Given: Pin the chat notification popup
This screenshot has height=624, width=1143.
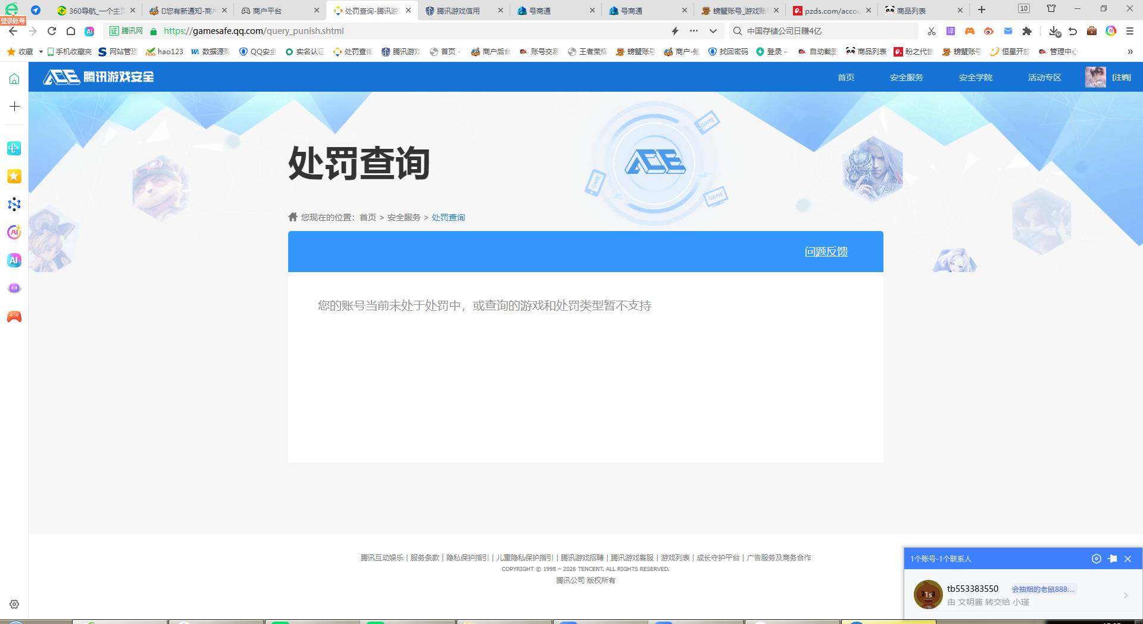Looking at the screenshot, I should [1112, 559].
